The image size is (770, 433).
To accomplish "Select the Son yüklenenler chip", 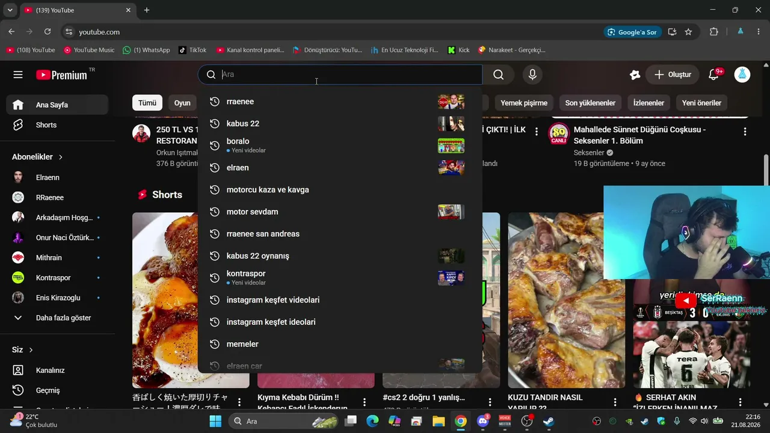I will point(590,103).
